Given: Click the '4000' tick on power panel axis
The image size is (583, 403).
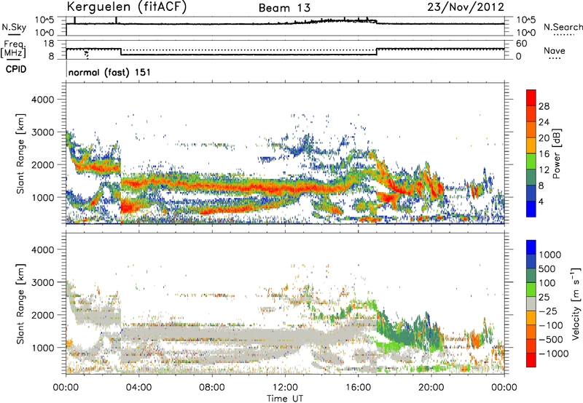Looking at the screenshot, I should pyautogui.click(x=43, y=100).
